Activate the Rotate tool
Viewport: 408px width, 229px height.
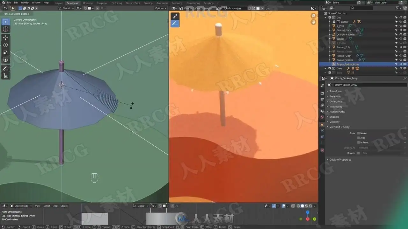5,45
